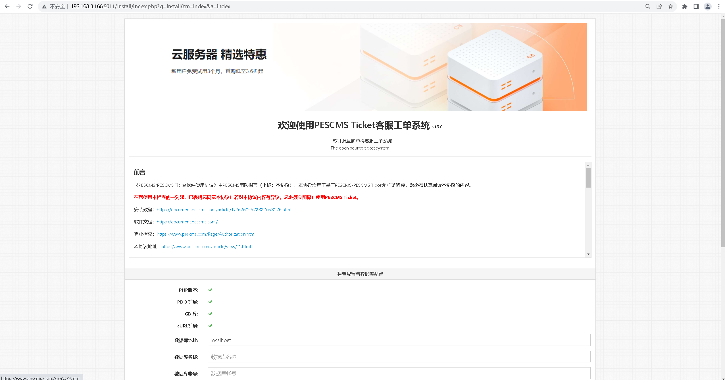Click the agreement box scrollbar thumb

pos(588,178)
